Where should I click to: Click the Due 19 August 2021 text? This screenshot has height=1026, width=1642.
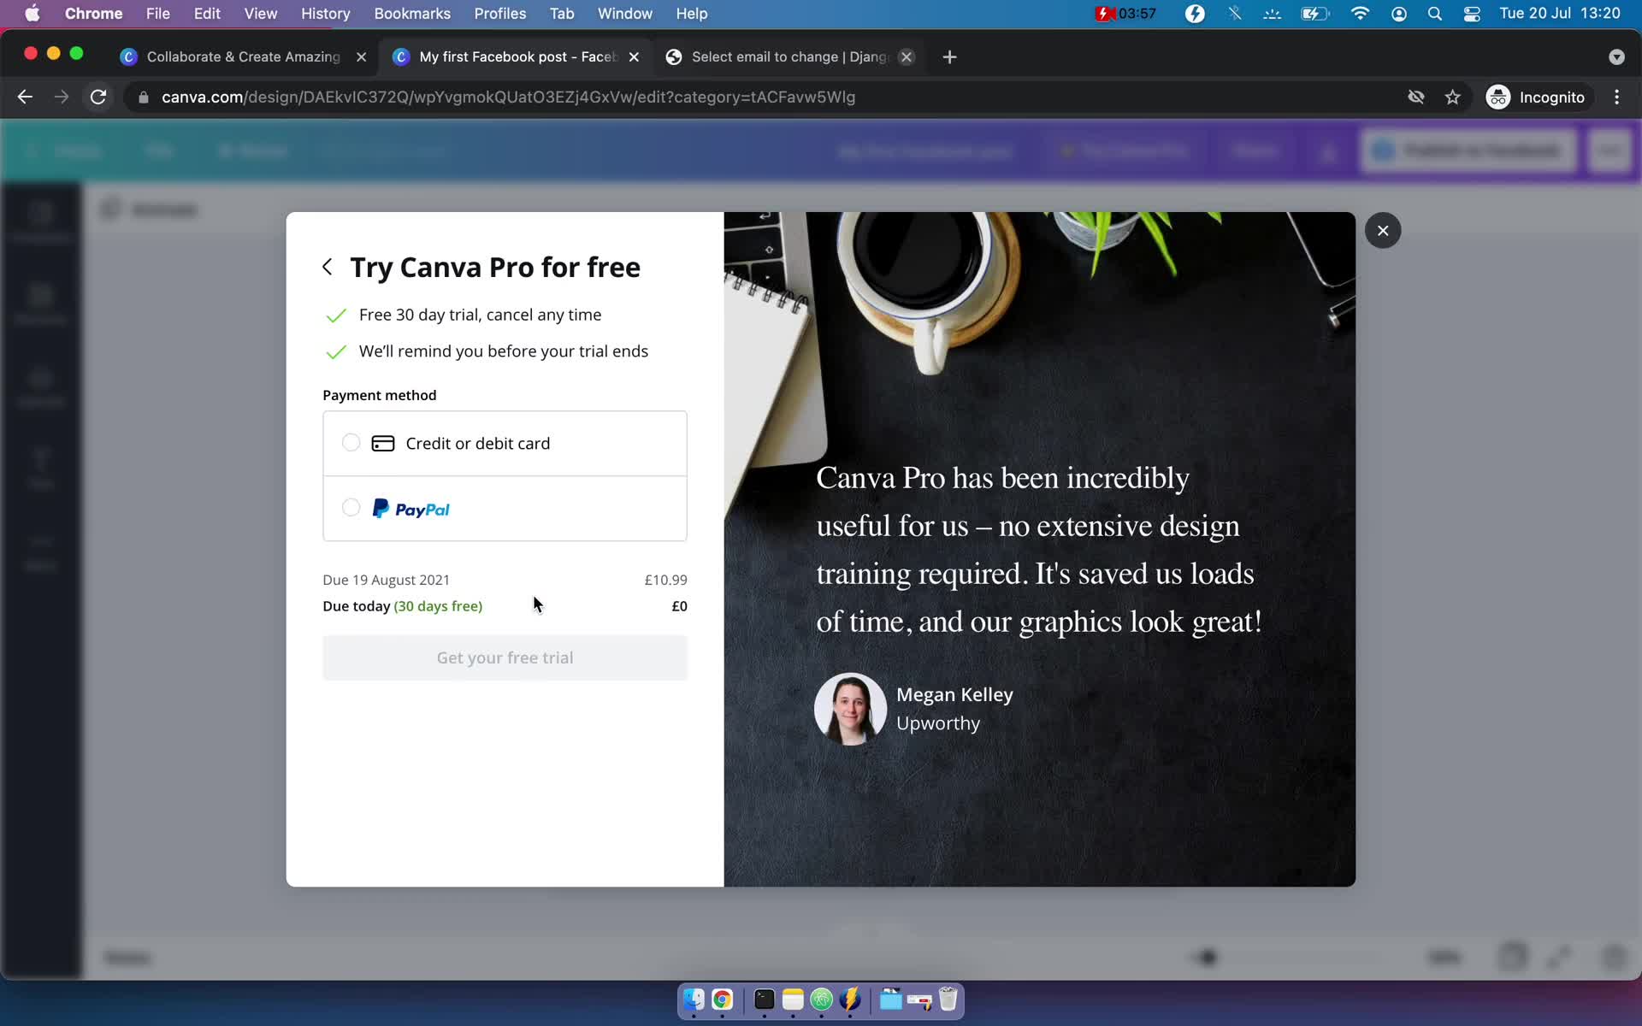(x=386, y=580)
